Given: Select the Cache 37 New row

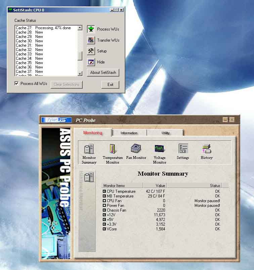Looking at the screenshot, I should (46, 72).
